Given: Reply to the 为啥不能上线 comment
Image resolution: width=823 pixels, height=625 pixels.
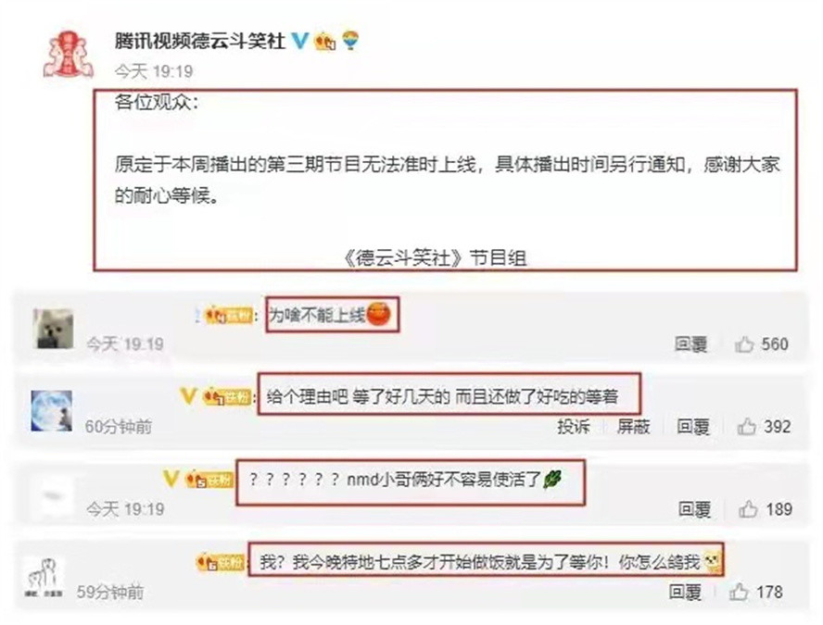Looking at the screenshot, I should coord(690,344).
